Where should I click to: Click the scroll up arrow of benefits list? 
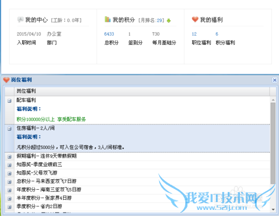[x=273, y=100]
